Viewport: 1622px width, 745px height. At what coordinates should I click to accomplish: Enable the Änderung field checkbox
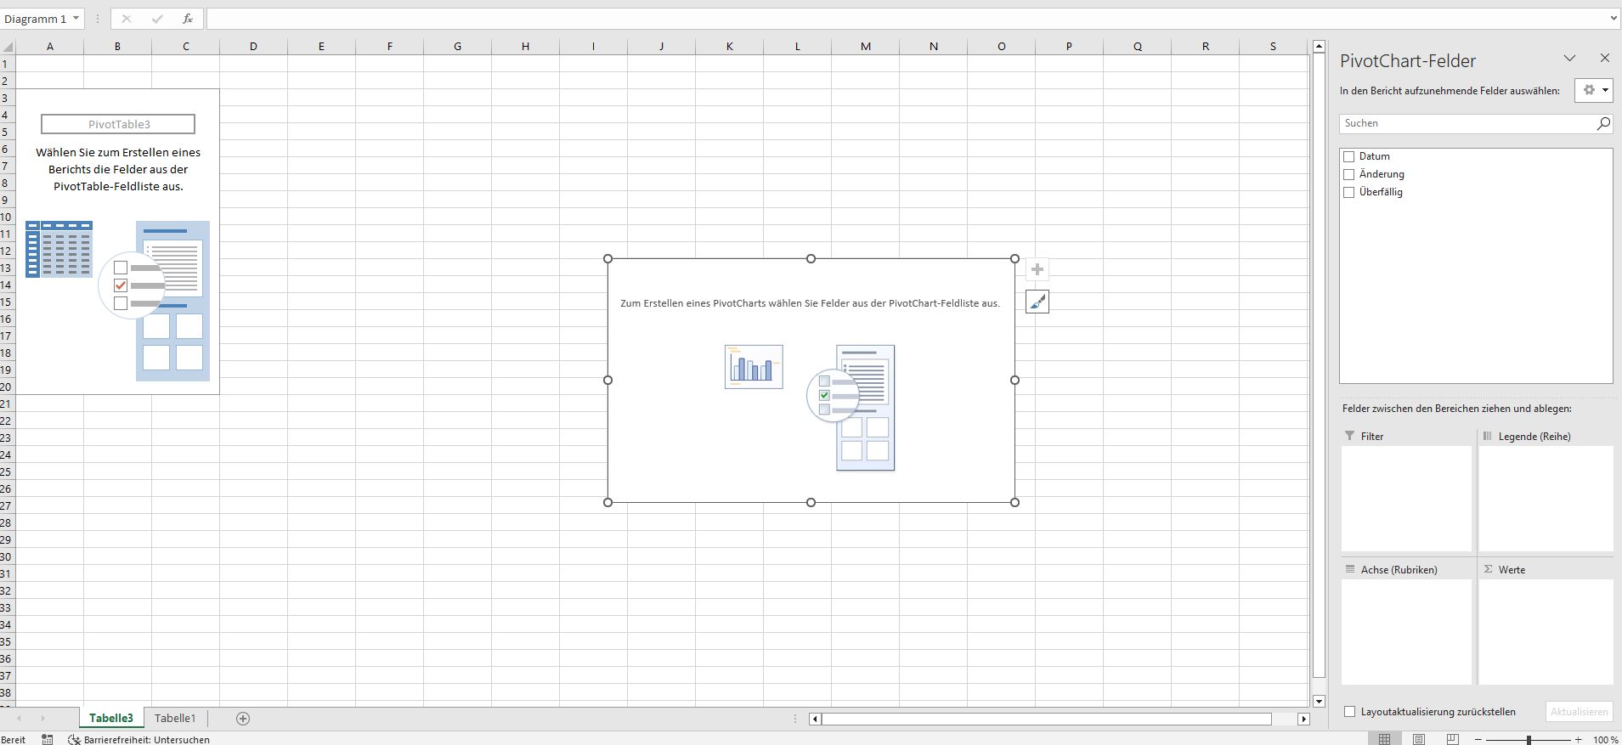[1348, 174]
